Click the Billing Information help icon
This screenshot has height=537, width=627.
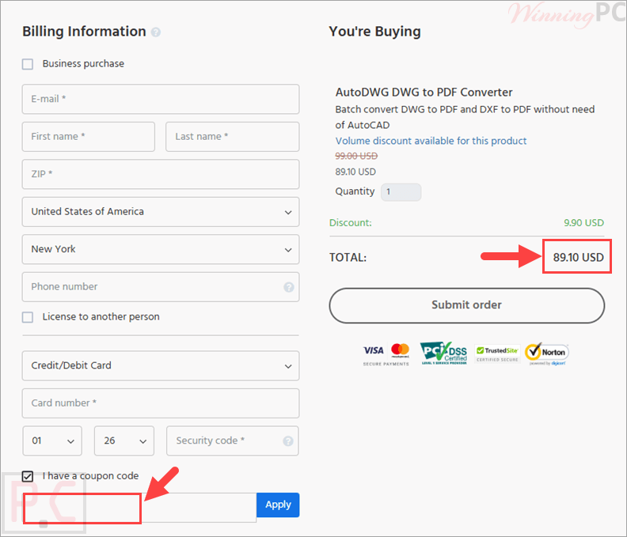pos(156,32)
